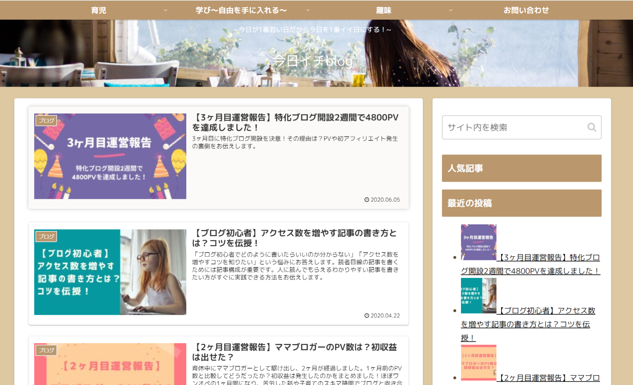Image resolution: width=633 pixels, height=385 pixels.
Task: Open the 3ヶ月目運営報告 article title
Action: 295,122
